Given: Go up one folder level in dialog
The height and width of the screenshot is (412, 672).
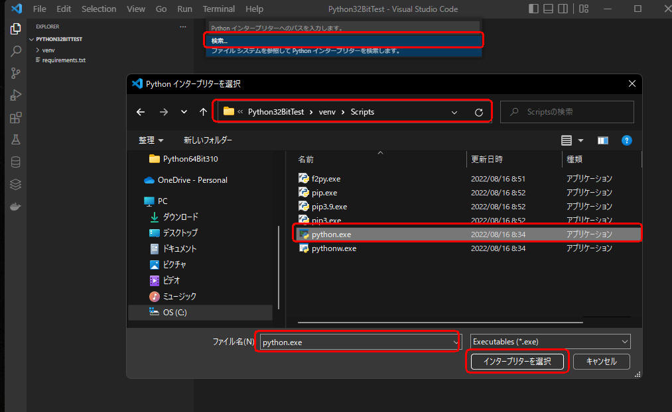Looking at the screenshot, I should 203,112.
